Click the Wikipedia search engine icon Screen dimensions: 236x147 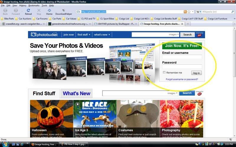(198, 12)
